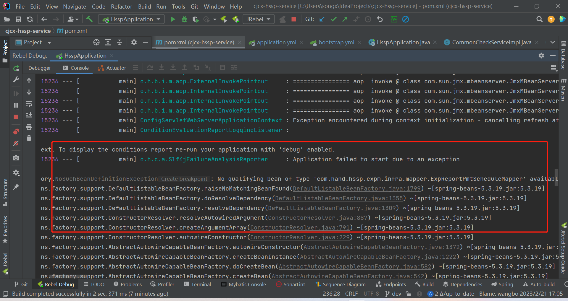Open the SonarLint tool window
The image size is (568, 301).
[290, 284]
